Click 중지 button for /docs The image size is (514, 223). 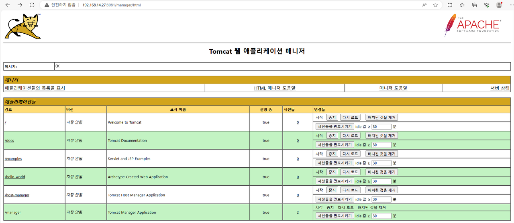pyautogui.click(x=332, y=136)
